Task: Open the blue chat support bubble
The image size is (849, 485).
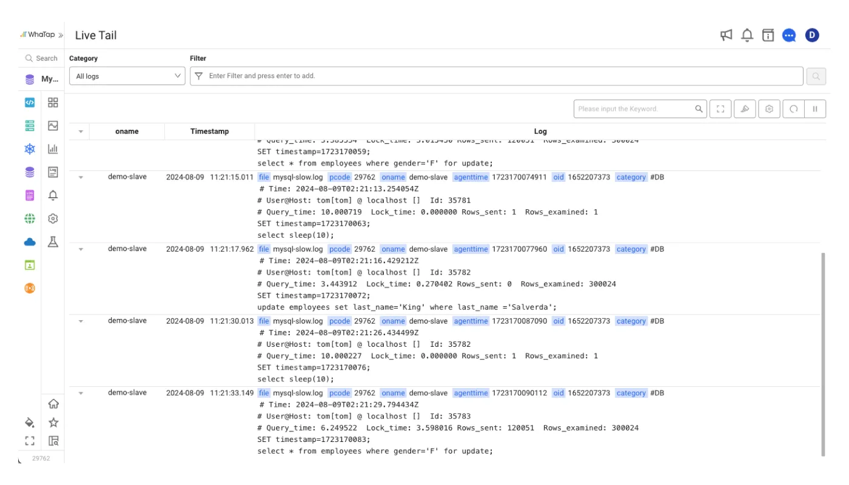Action: [789, 35]
